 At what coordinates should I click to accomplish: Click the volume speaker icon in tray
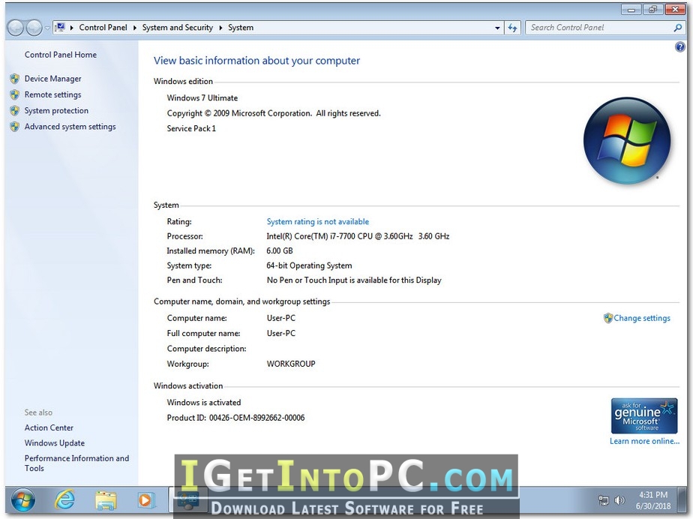pyautogui.click(x=619, y=500)
